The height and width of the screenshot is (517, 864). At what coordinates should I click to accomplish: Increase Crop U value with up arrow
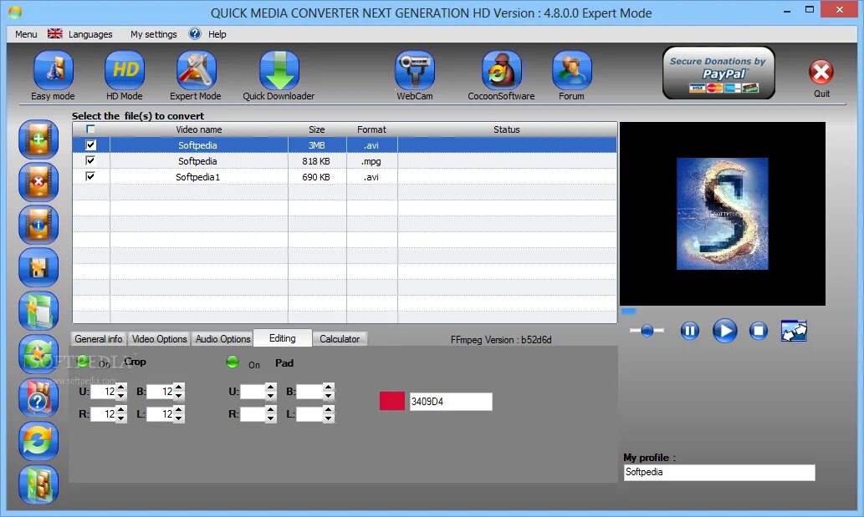click(x=122, y=388)
